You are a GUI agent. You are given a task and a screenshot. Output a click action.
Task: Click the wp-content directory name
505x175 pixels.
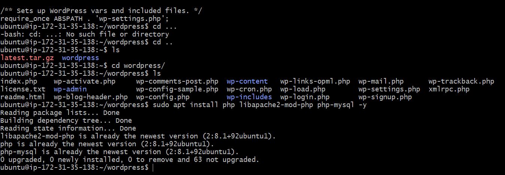(x=247, y=81)
